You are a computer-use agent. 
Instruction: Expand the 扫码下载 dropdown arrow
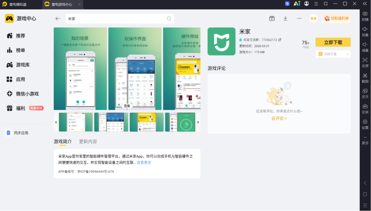(x=347, y=54)
